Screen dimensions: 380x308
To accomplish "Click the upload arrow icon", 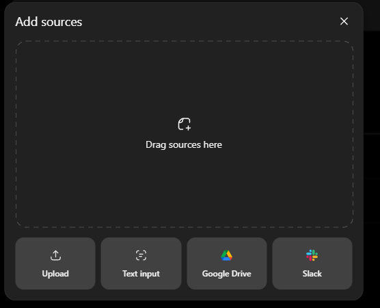I will [55, 255].
